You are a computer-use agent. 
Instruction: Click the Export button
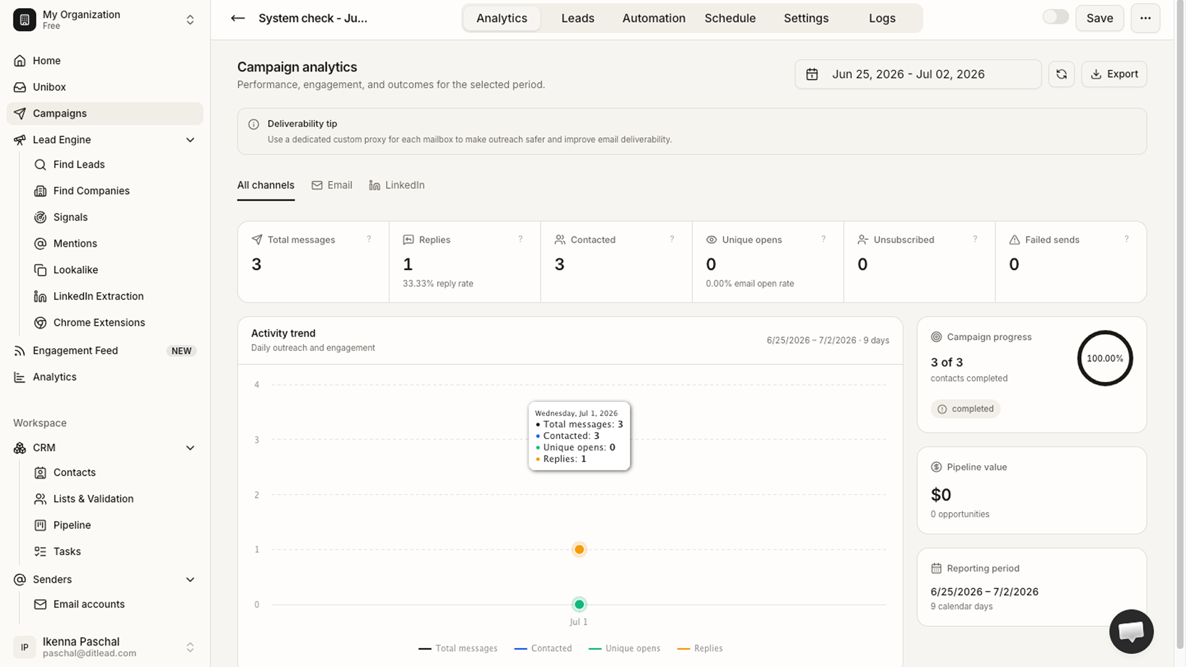pos(1114,74)
